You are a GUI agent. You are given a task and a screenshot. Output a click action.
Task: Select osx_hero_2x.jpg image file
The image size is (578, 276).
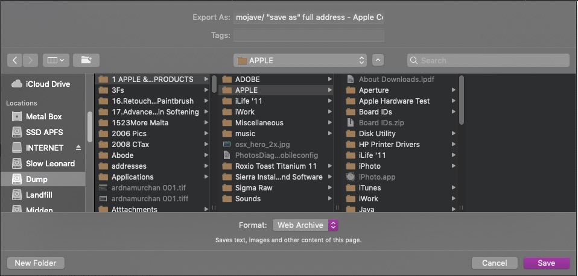coord(263,145)
